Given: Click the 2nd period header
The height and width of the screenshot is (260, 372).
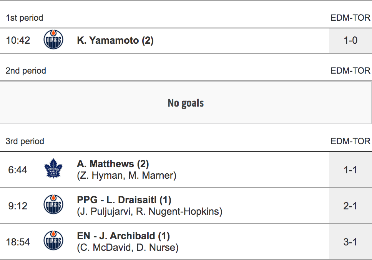Looking at the screenshot, I should [x=26, y=71].
